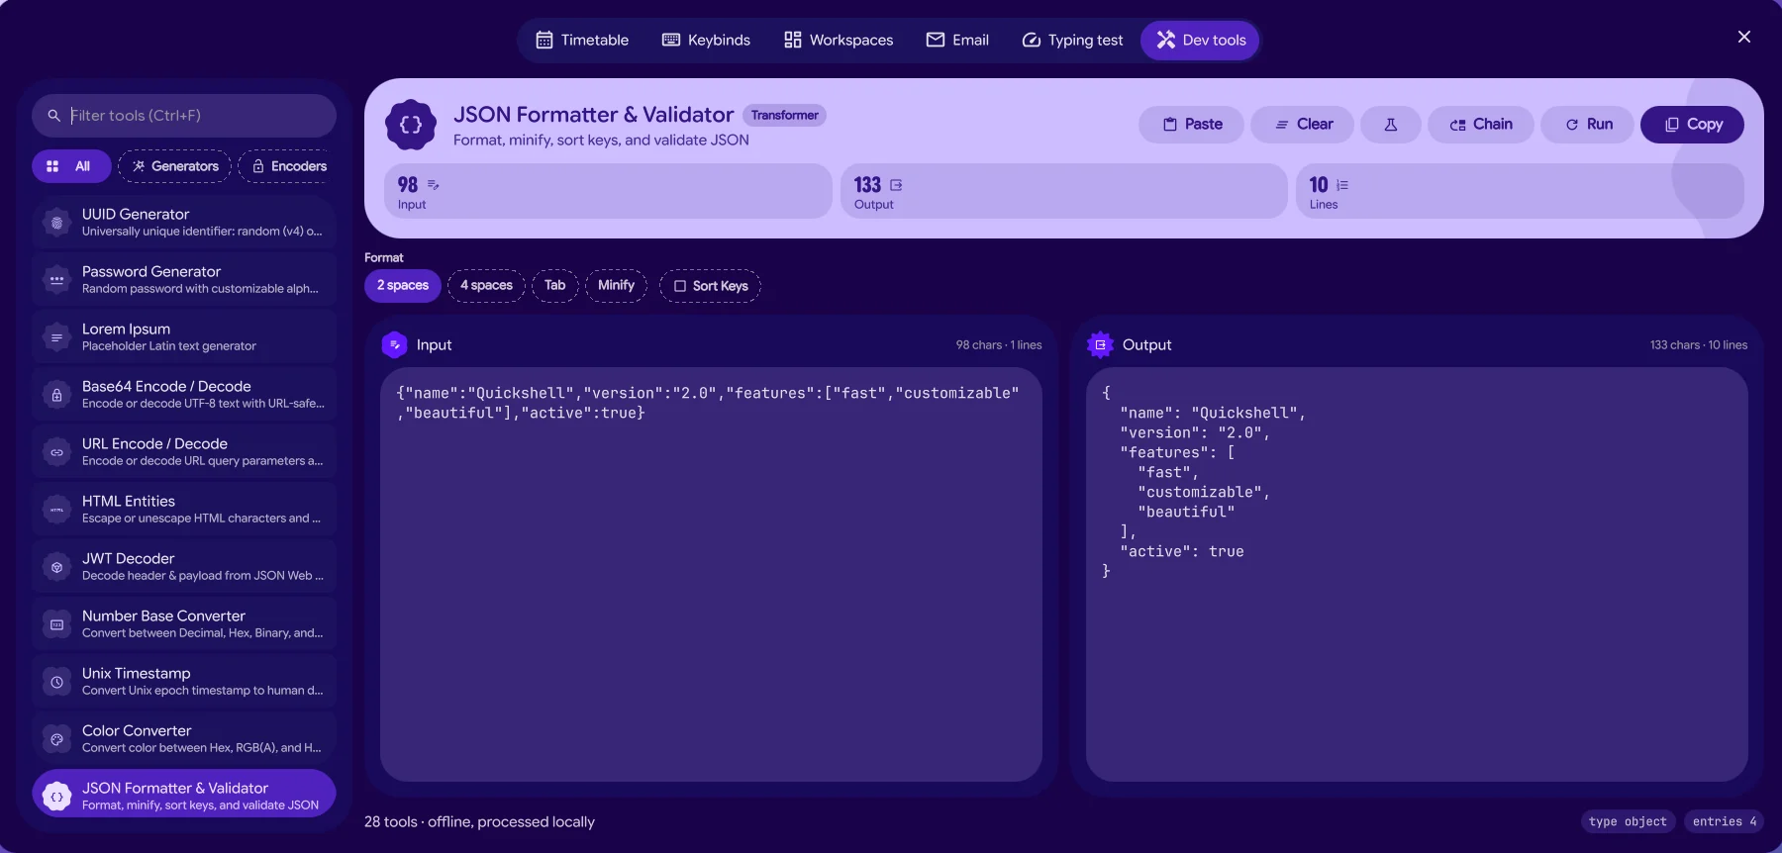Select Tab indentation format
The image size is (1782, 853).
pyautogui.click(x=555, y=286)
